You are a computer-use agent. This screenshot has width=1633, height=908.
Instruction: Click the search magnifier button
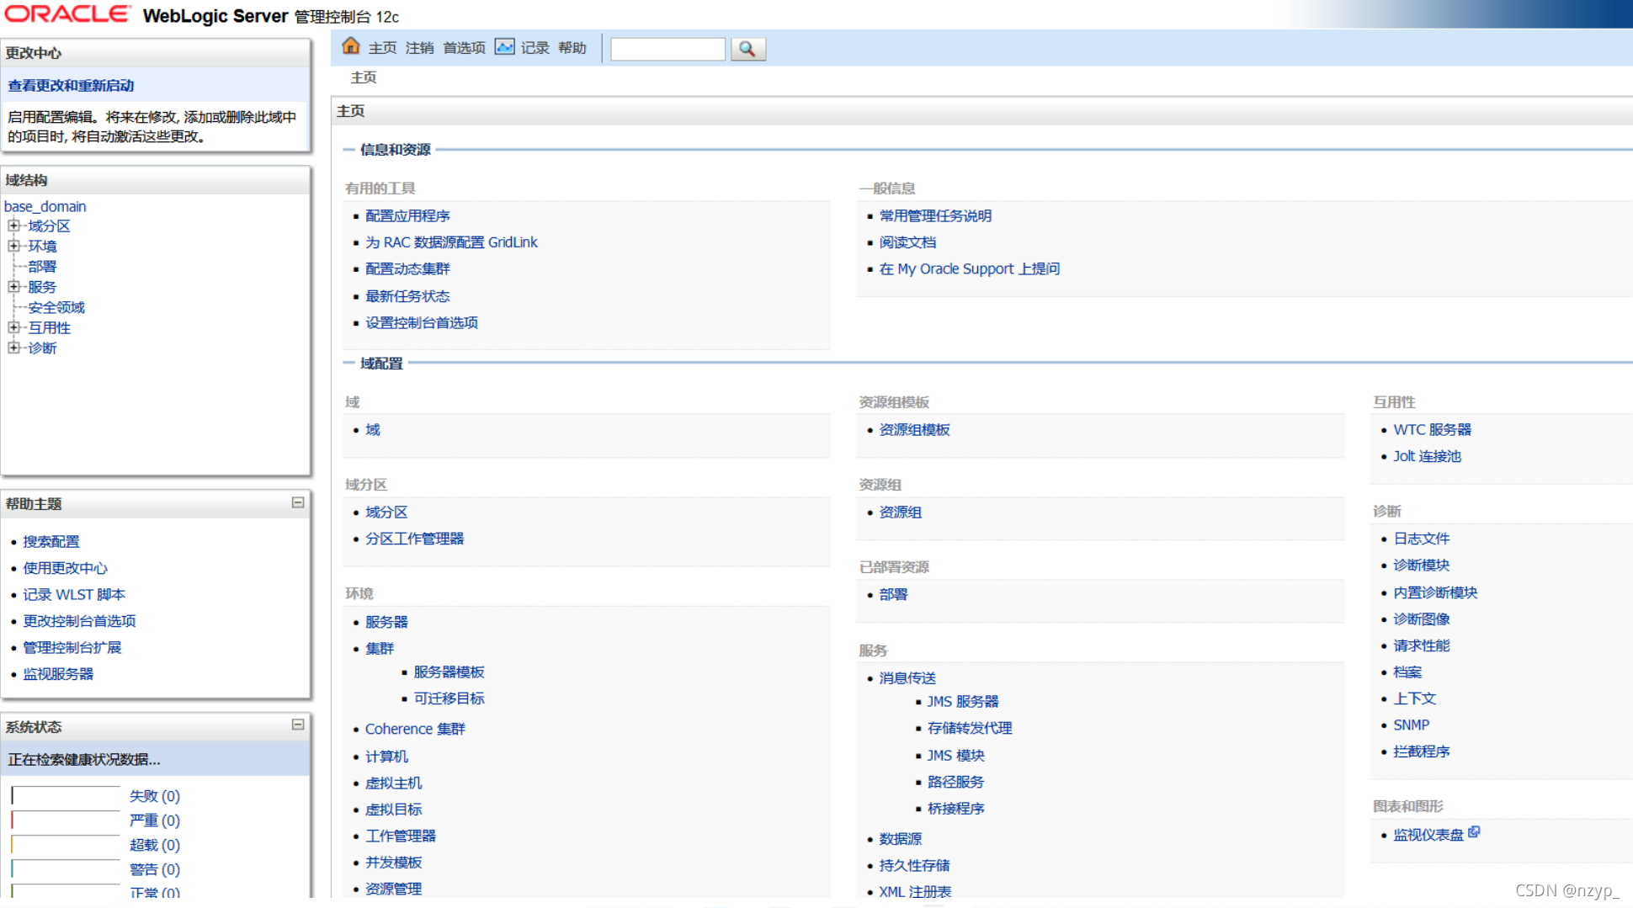point(747,49)
